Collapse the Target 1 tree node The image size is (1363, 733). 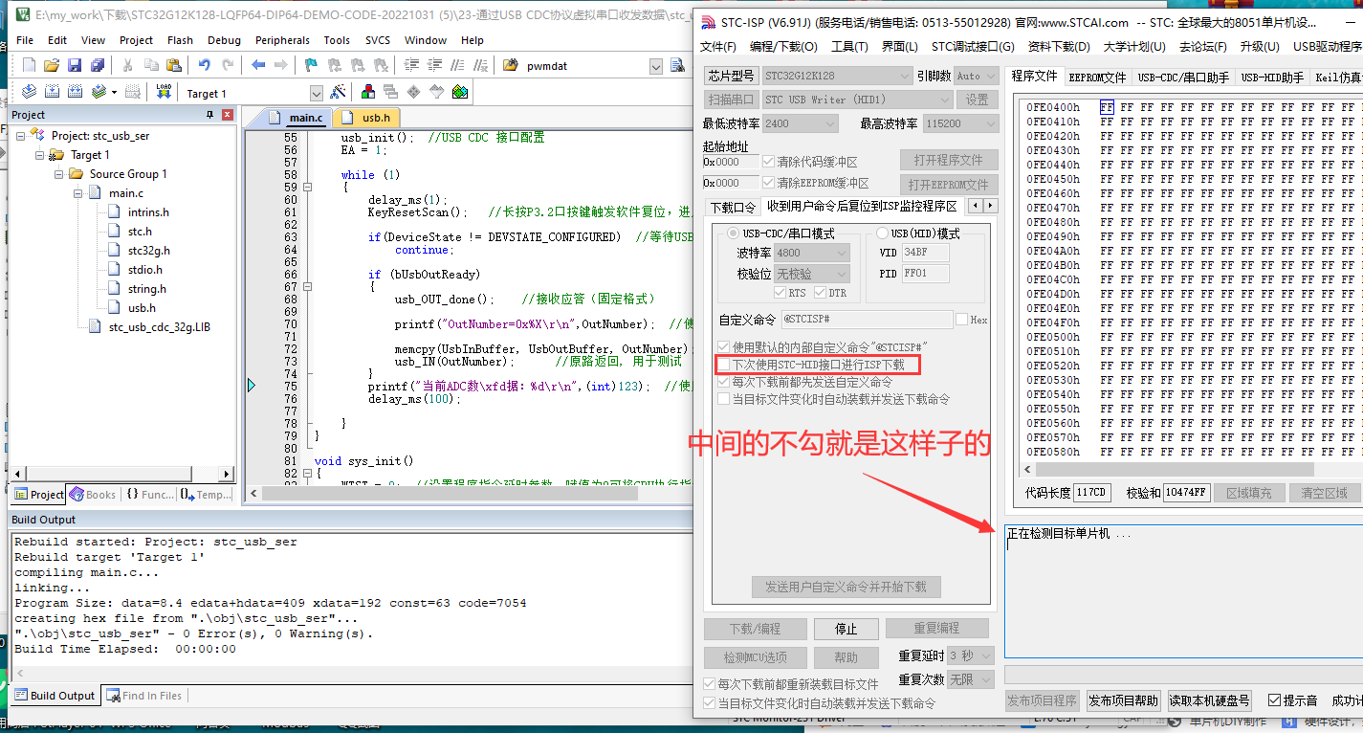click(x=40, y=155)
